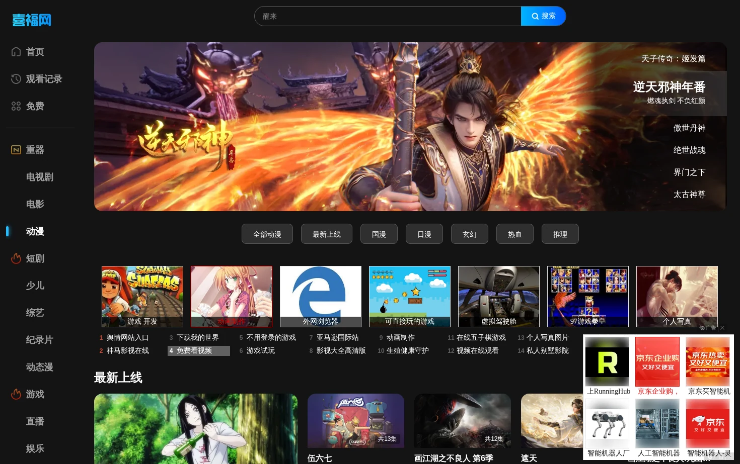740x464 pixels.
Task: Select the 国漫 filter tab
Action: pos(379,234)
